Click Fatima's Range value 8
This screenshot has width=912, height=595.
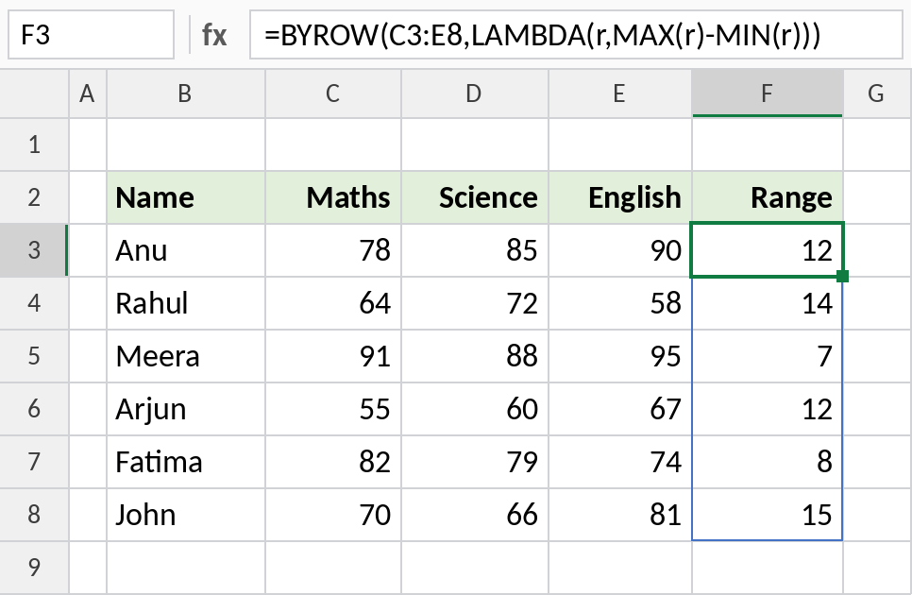pyautogui.click(x=768, y=462)
